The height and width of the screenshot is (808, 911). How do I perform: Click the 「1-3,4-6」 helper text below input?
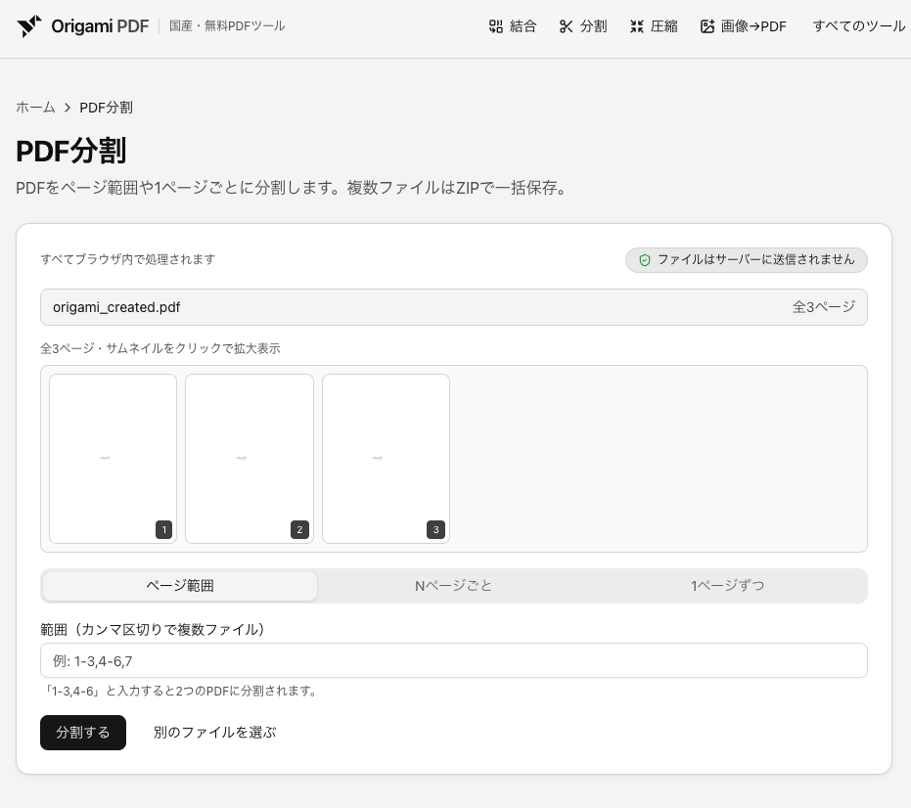point(181,692)
